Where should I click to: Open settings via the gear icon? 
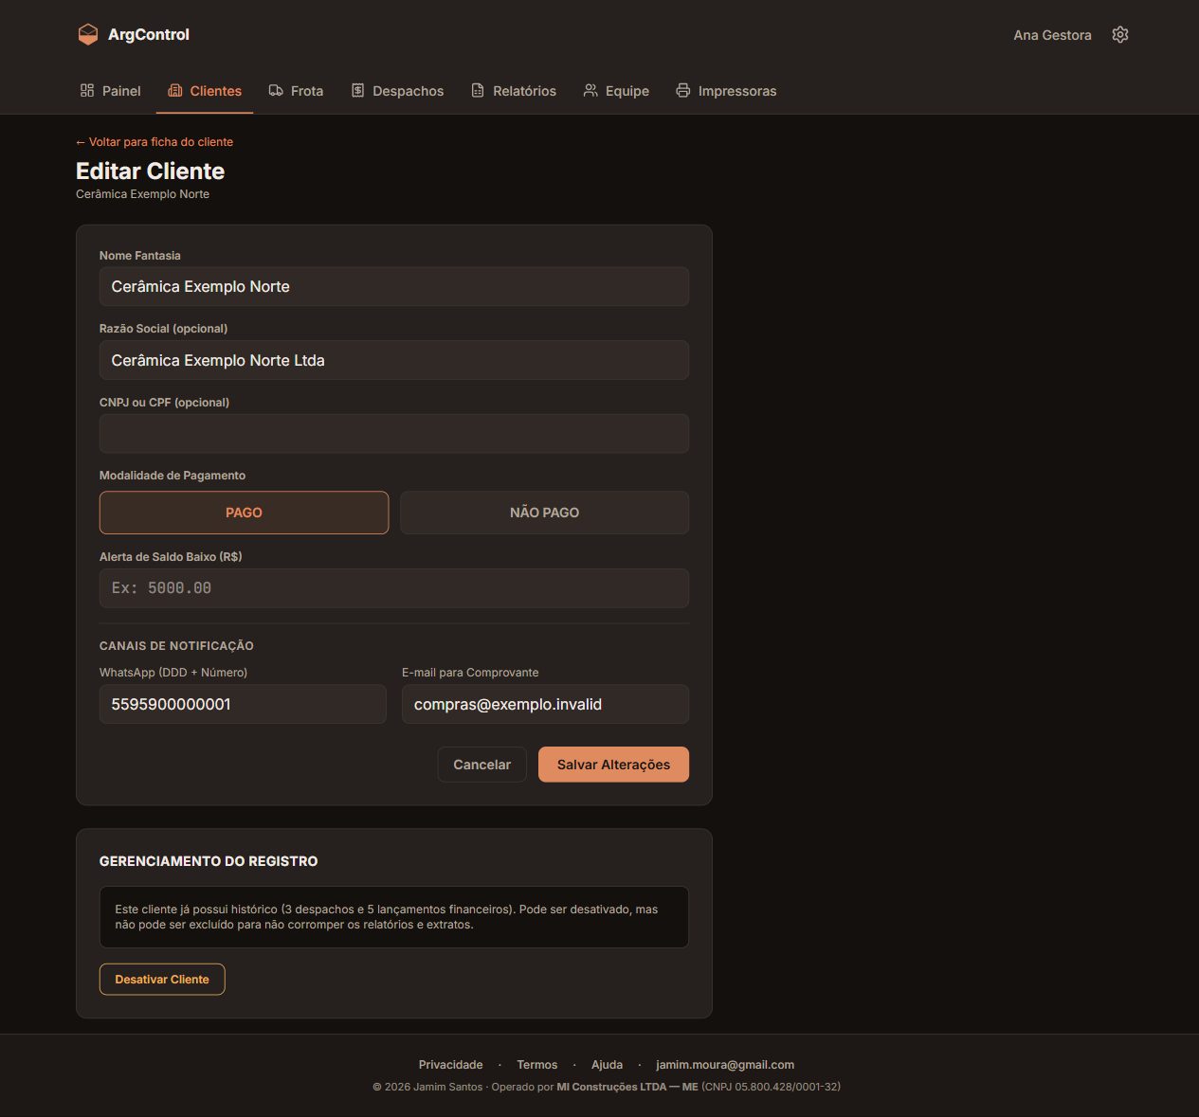tap(1120, 35)
